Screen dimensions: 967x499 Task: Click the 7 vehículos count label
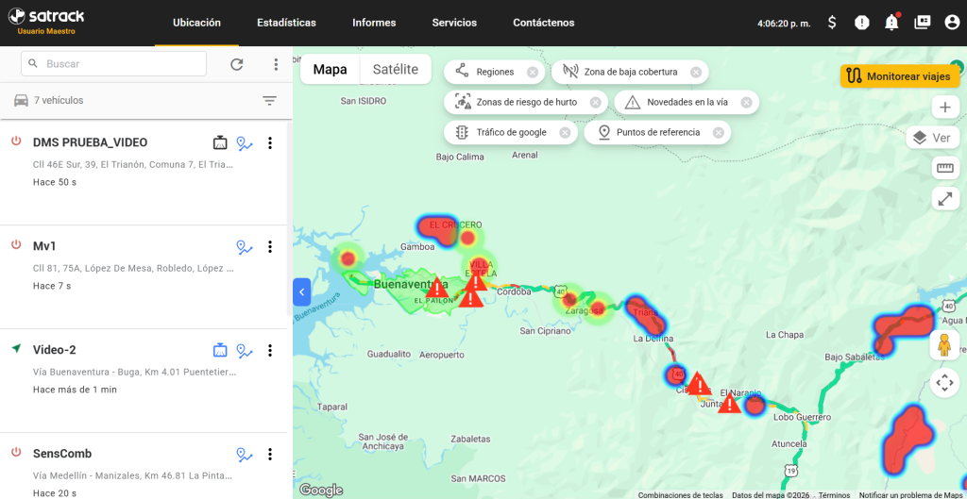tap(59, 100)
